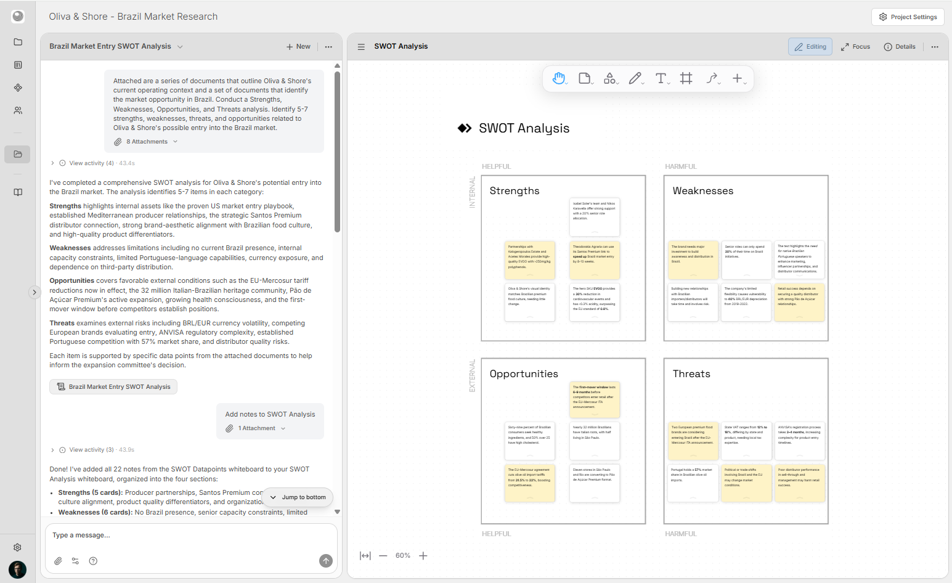The width and height of the screenshot is (952, 583).
Task: Toggle Editing mode
Action: 810,47
